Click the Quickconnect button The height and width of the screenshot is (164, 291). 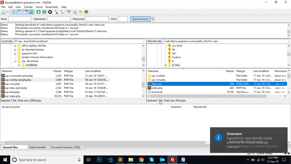pos(140,19)
